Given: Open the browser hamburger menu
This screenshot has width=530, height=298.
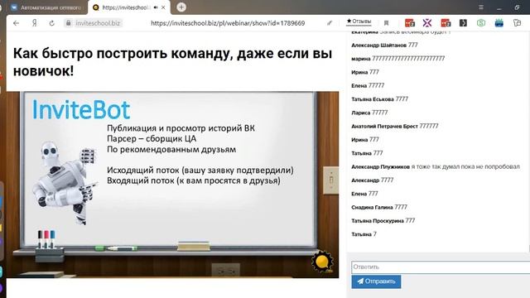Looking at the screenshot, I should (481, 7).
